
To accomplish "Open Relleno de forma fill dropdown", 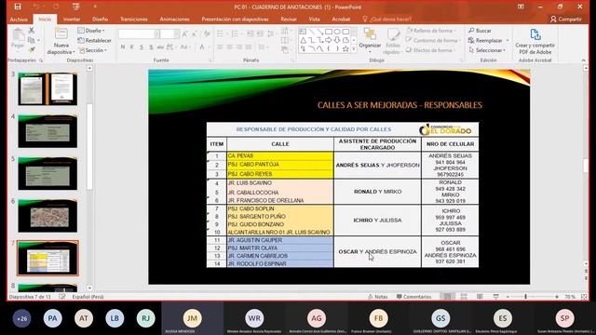I will (431, 31).
